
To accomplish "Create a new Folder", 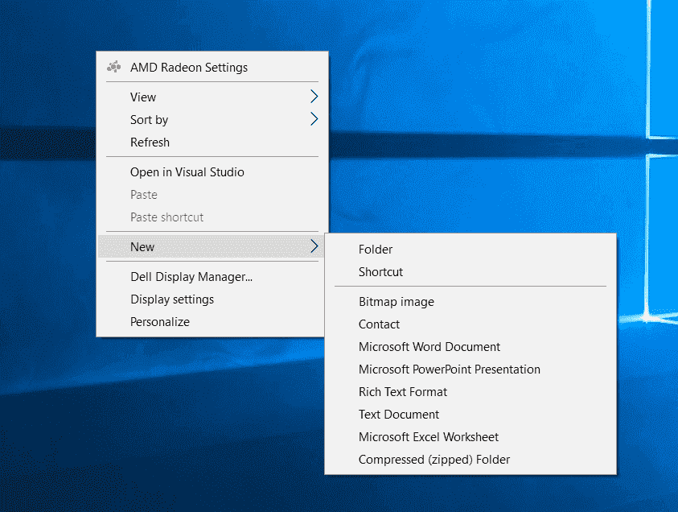I will click(470, 250).
